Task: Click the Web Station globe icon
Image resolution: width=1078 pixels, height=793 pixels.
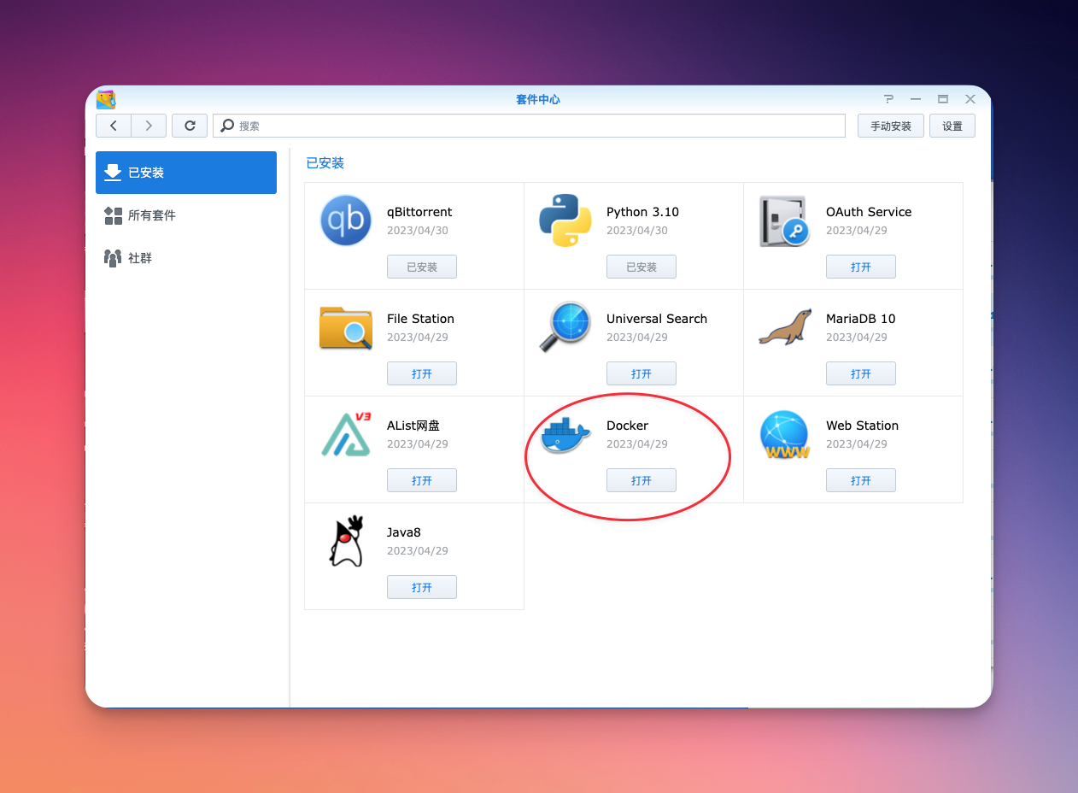Action: [785, 434]
